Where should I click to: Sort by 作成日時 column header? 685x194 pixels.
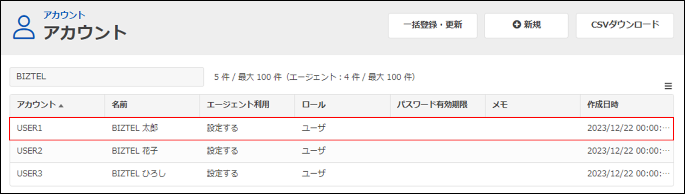pyautogui.click(x=603, y=105)
